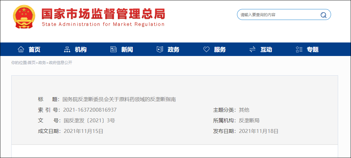The height and width of the screenshot is (158, 351).
Task: Click the title 国务院反垄断委员会关于原料药领域的反垄断指南
Action: [x=119, y=99]
